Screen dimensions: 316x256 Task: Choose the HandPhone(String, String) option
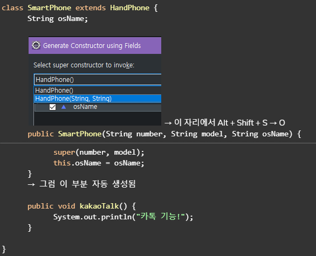click(x=98, y=99)
